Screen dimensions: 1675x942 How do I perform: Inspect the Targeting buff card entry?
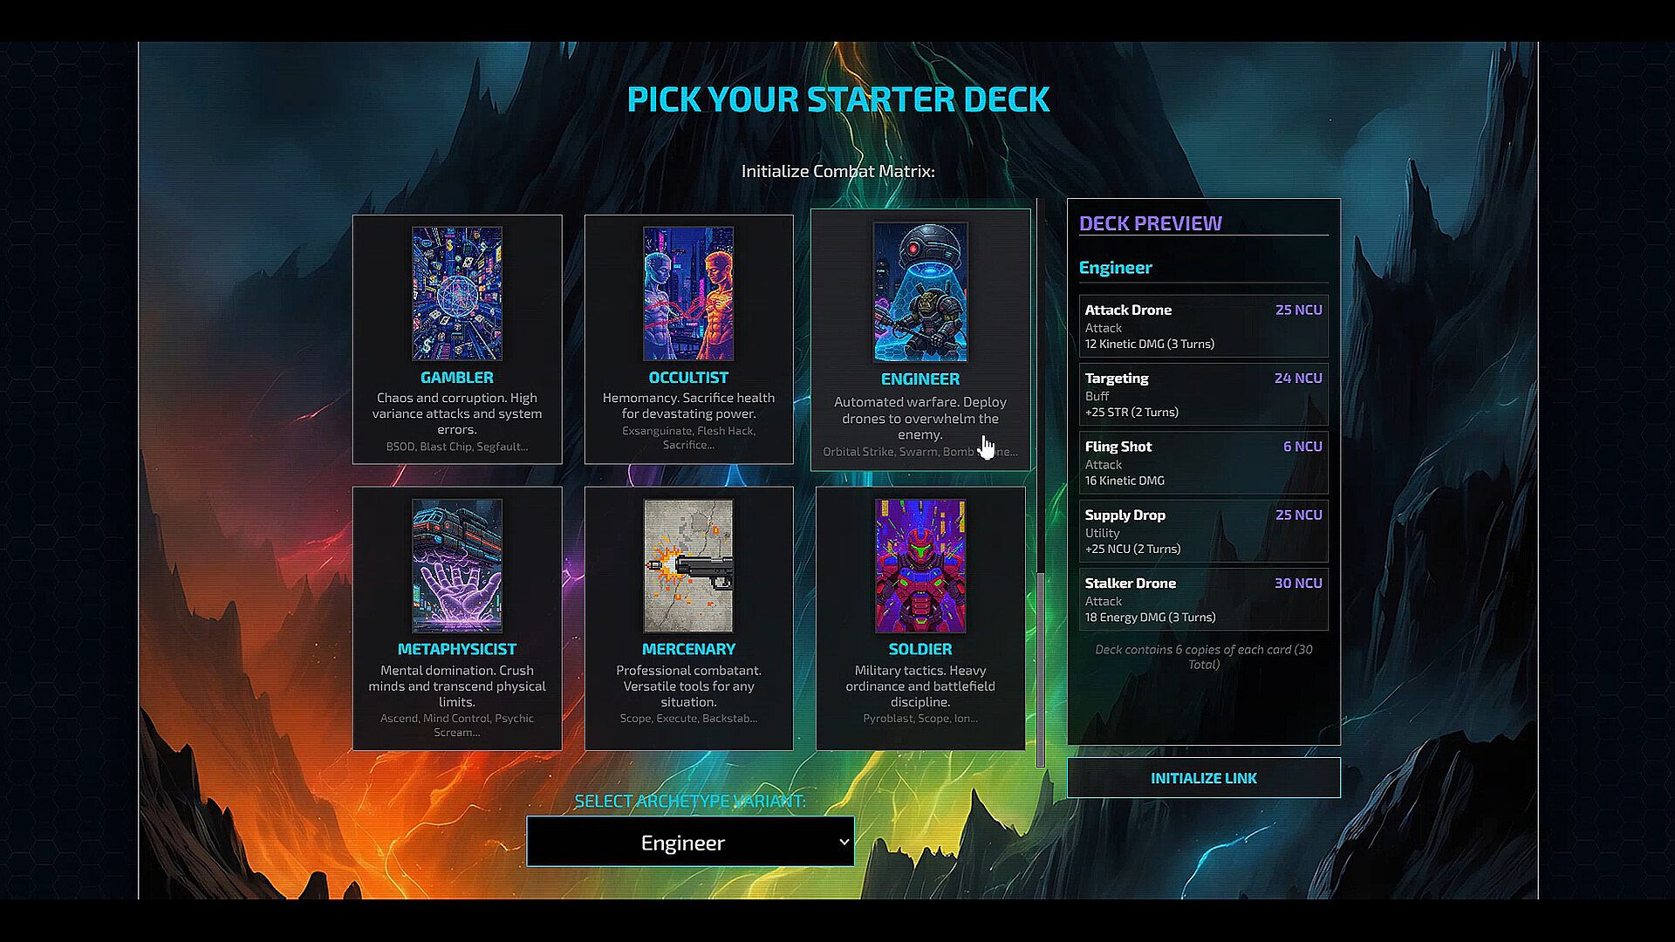(1203, 394)
